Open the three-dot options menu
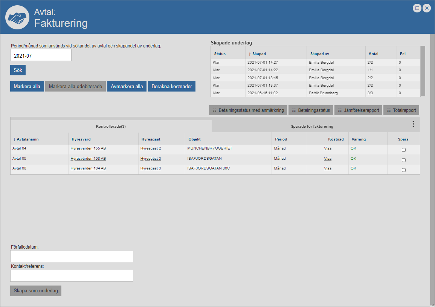The height and width of the screenshot is (307, 435). click(413, 124)
